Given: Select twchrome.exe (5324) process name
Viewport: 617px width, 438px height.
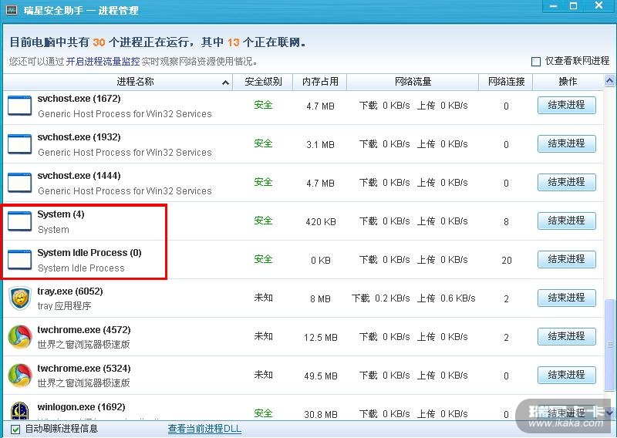Looking at the screenshot, I should (84, 369).
